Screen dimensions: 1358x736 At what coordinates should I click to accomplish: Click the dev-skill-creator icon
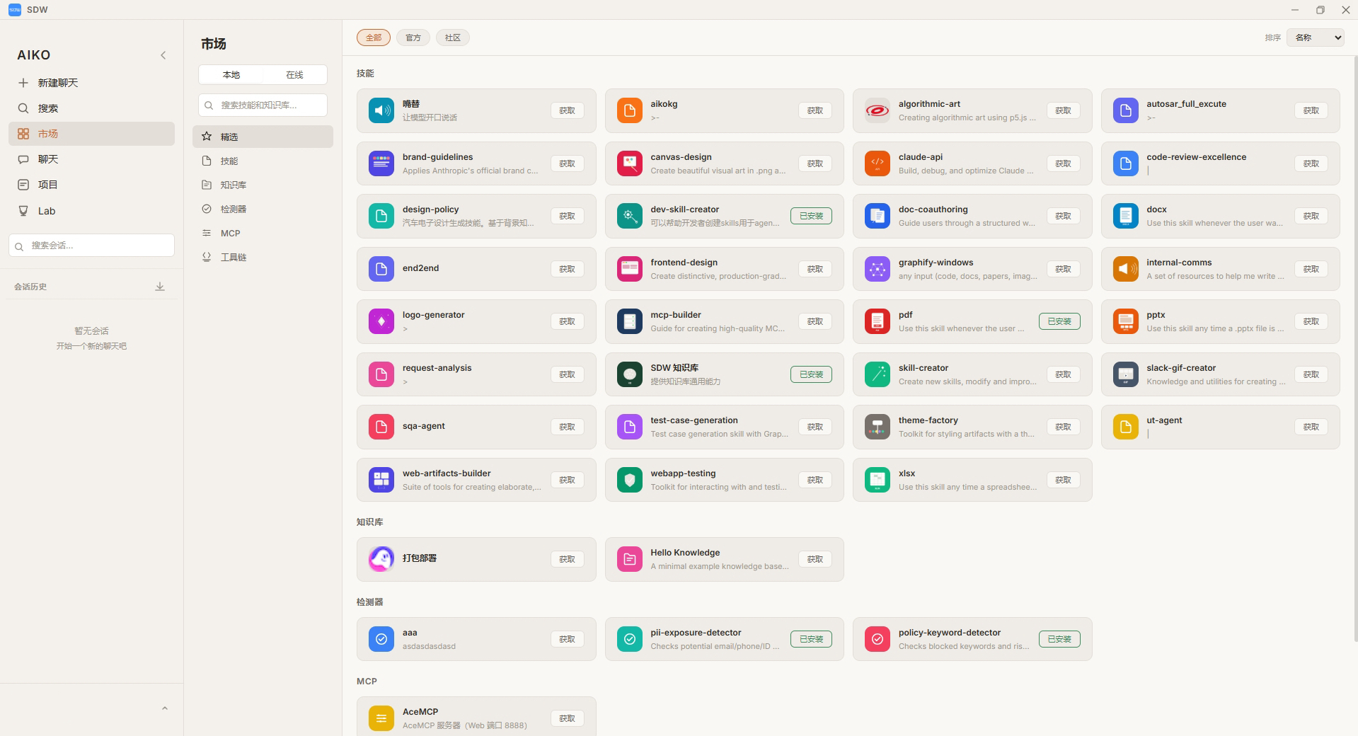pyautogui.click(x=629, y=216)
